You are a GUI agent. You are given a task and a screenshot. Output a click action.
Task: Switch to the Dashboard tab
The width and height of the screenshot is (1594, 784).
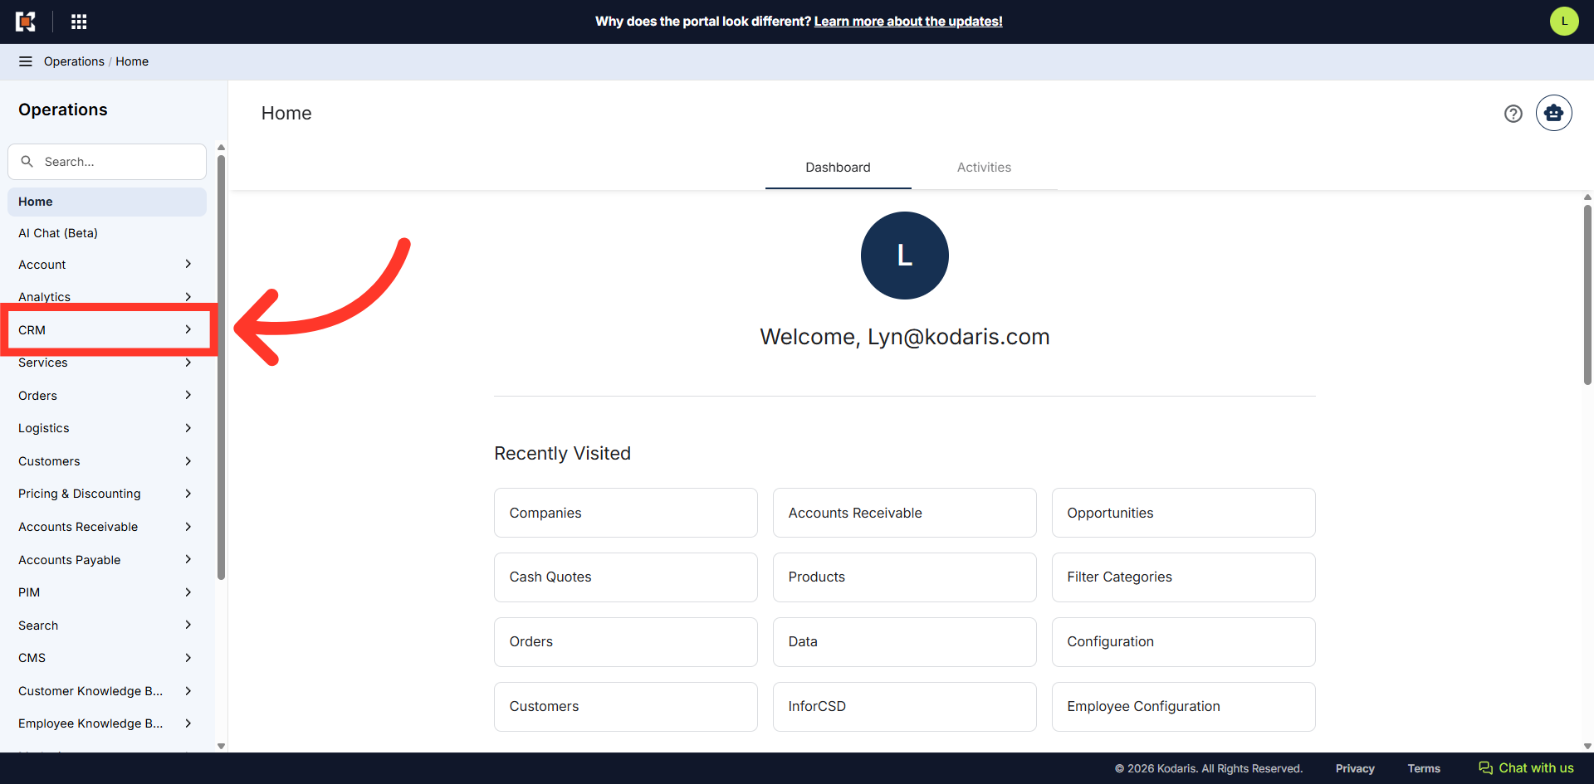tap(838, 168)
